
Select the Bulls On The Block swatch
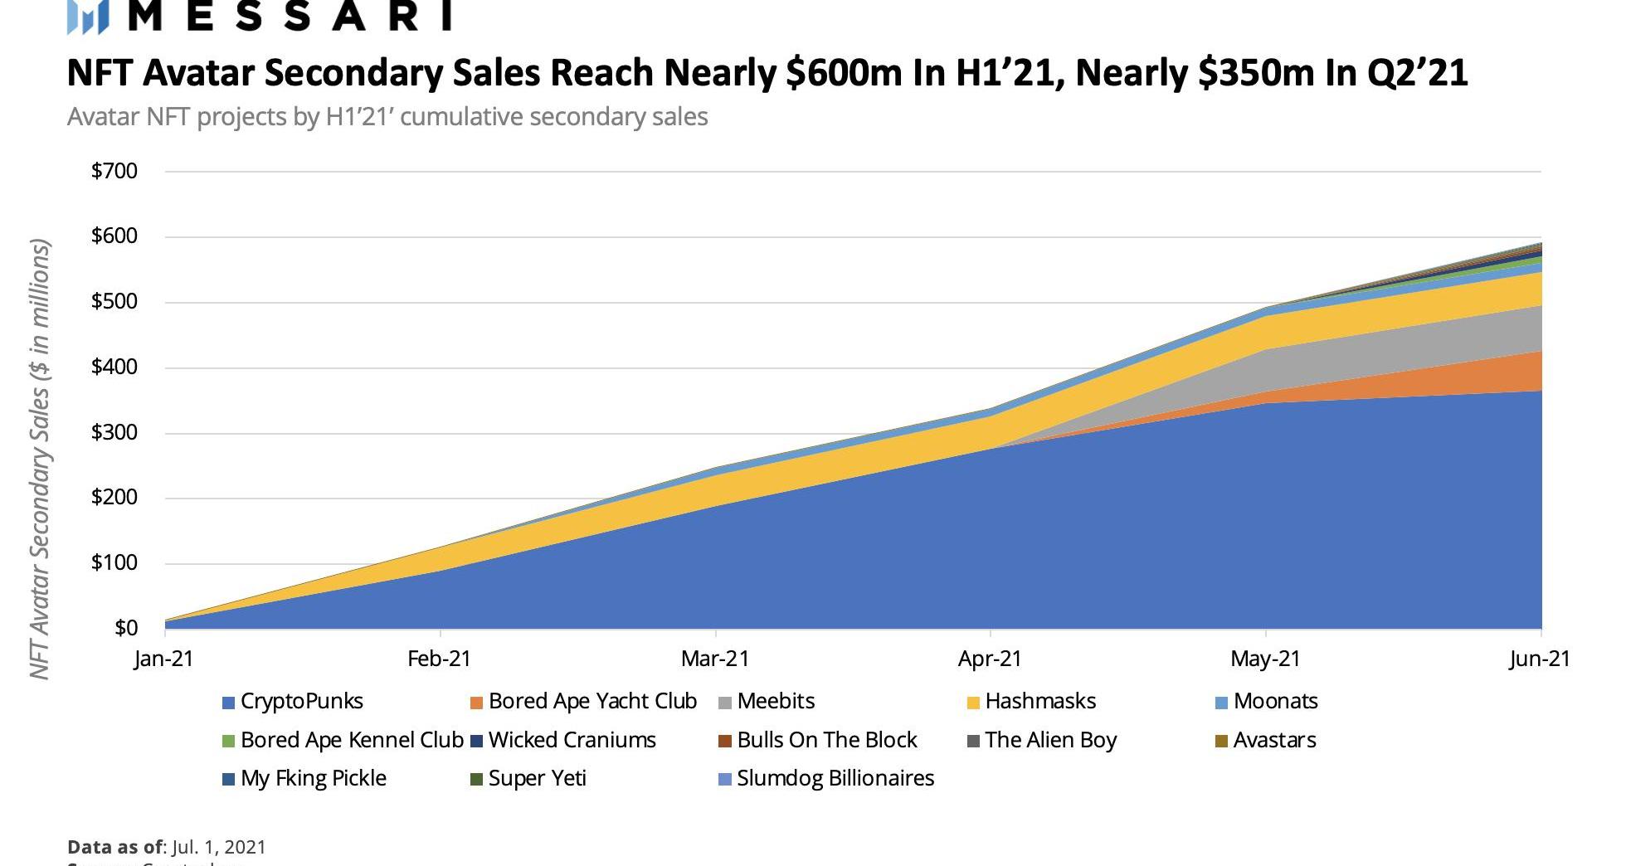725,742
